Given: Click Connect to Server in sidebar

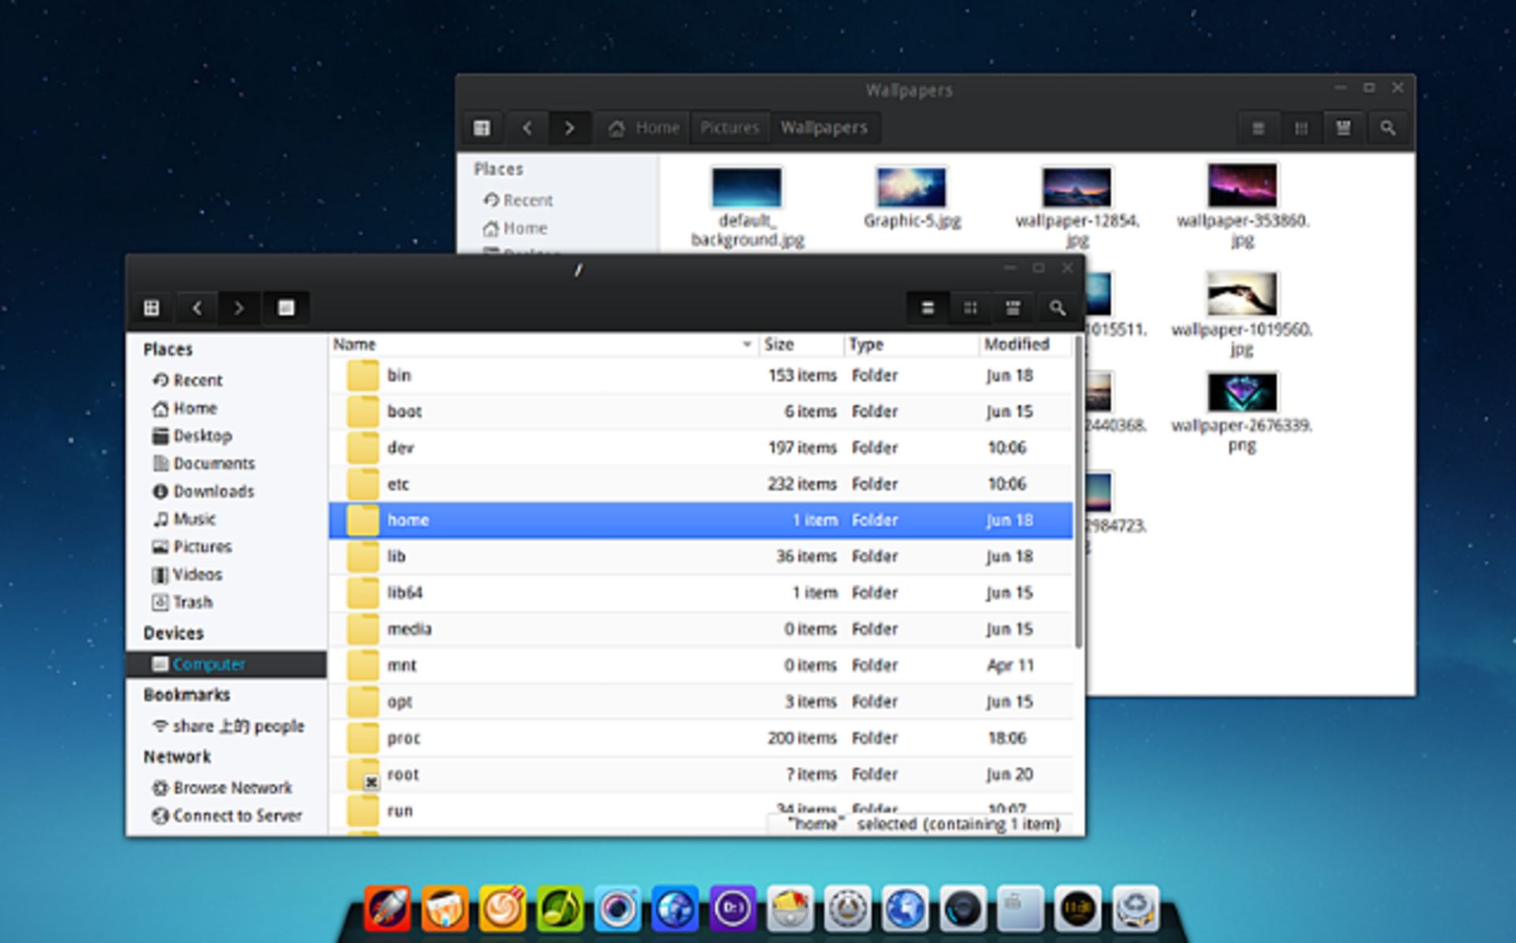Looking at the screenshot, I should 236,816.
